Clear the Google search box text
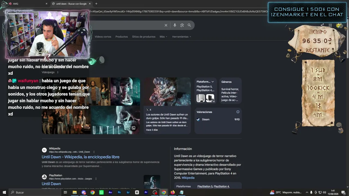The image size is (349, 196). click(166, 25)
